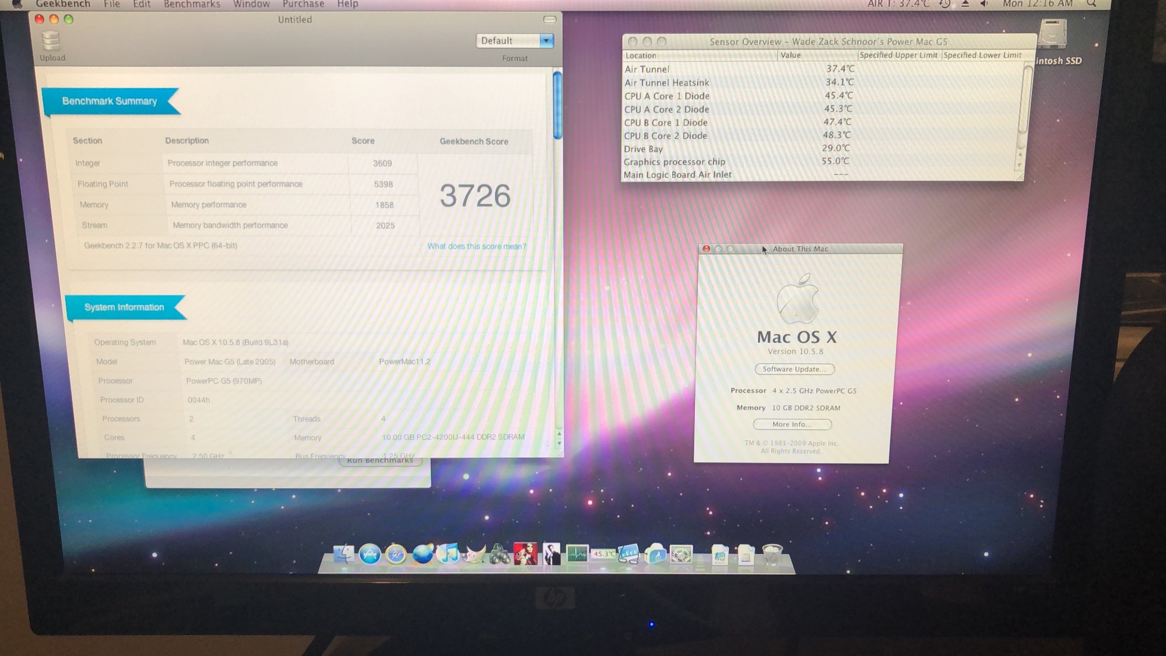Click Version 10.5.8 text in About This Mac

click(x=795, y=352)
